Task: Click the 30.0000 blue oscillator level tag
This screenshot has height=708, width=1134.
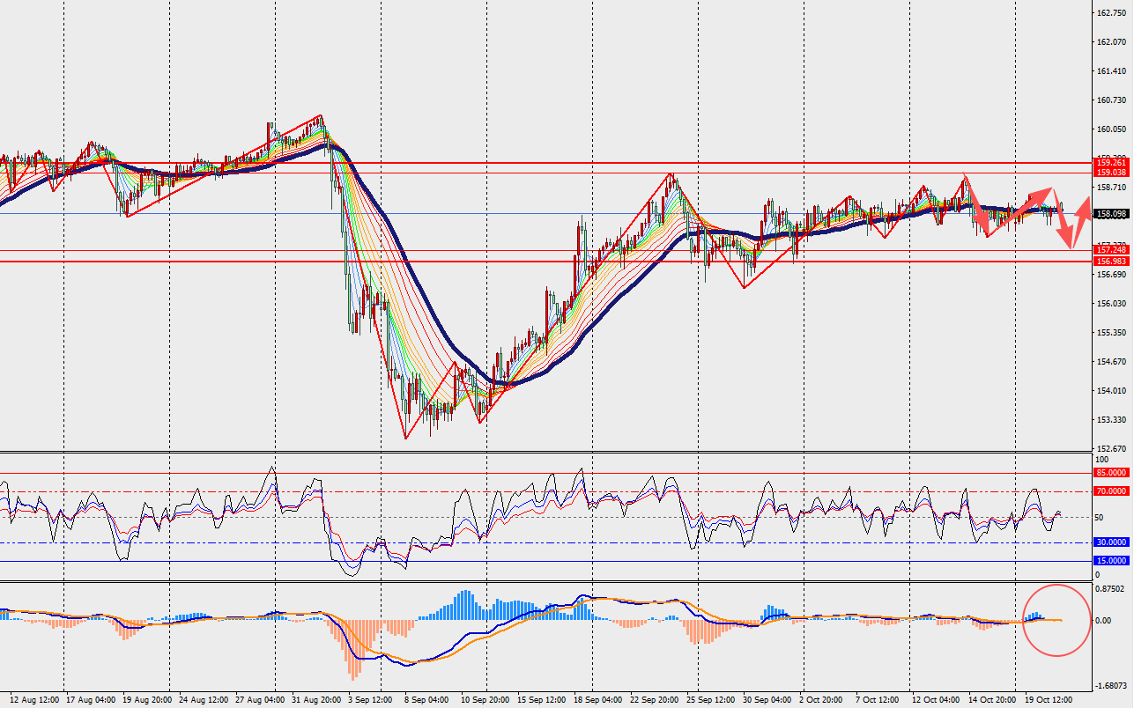Action: [x=1113, y=542]
